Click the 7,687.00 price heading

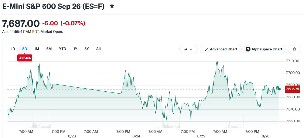(21, 24)
